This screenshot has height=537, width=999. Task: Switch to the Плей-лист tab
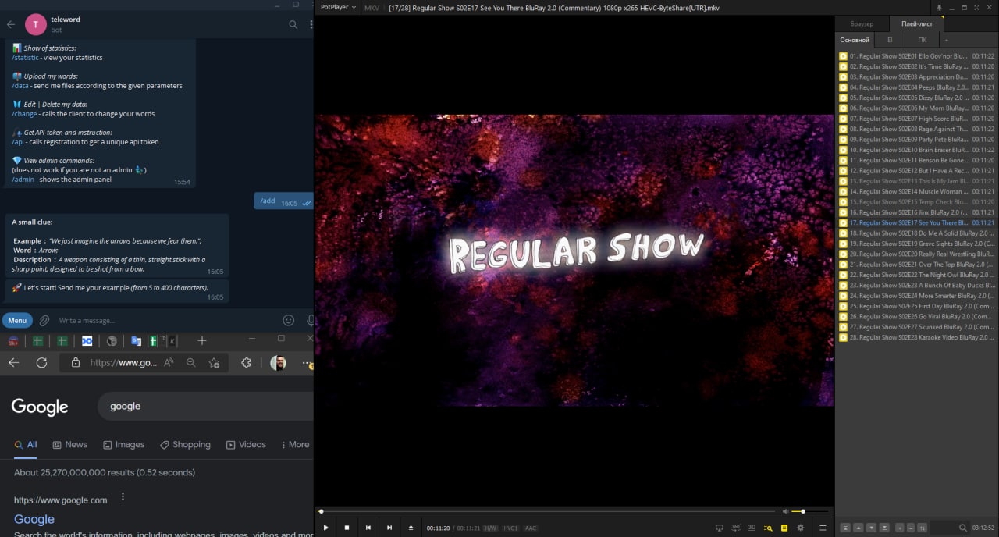(x=916, y=23)
